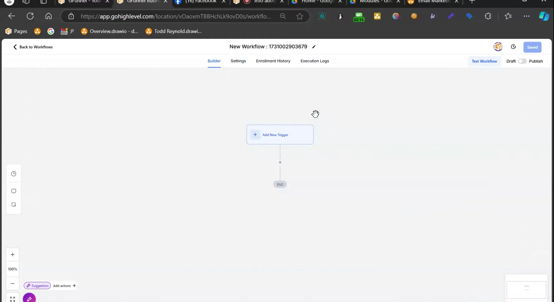Open favorites list icon
The height and width of the screenshot is (302, 554).
508,16
